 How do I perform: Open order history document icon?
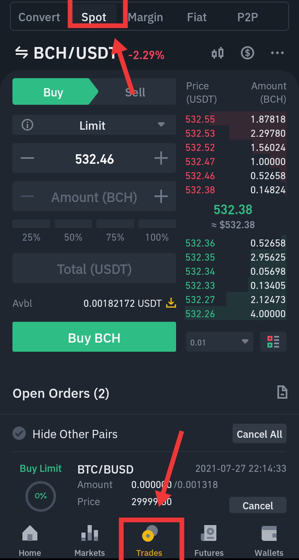coord(282,392)
